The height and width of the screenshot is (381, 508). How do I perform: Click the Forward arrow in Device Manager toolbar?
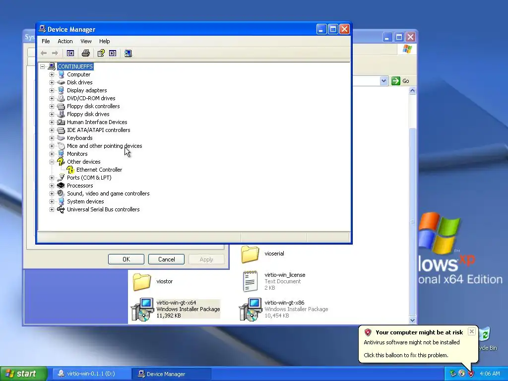(x=55, y=53)
